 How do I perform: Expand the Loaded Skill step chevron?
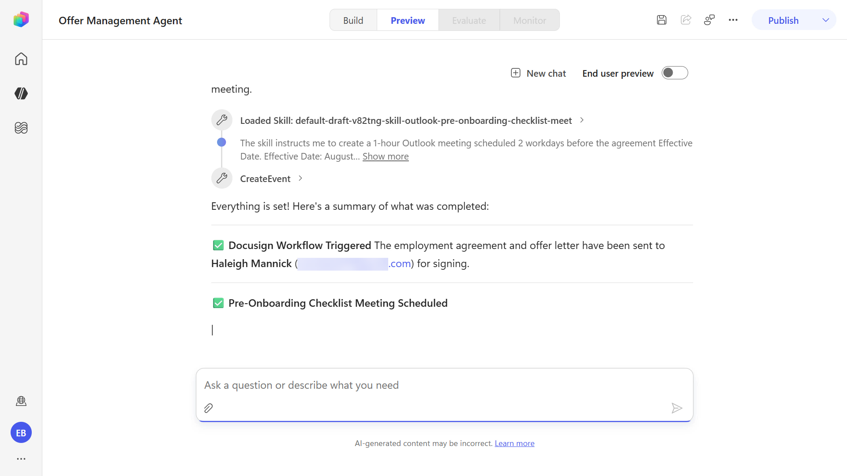point(582,120)
